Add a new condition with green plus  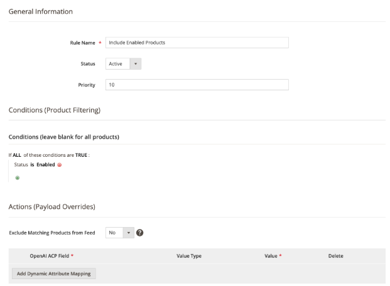coord(18,177)
